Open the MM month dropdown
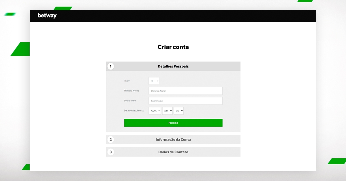This screenshot has width=346, height=181. (x=167, y=111)
